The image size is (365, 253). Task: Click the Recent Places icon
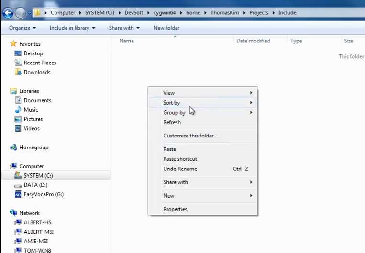[18, 63]
